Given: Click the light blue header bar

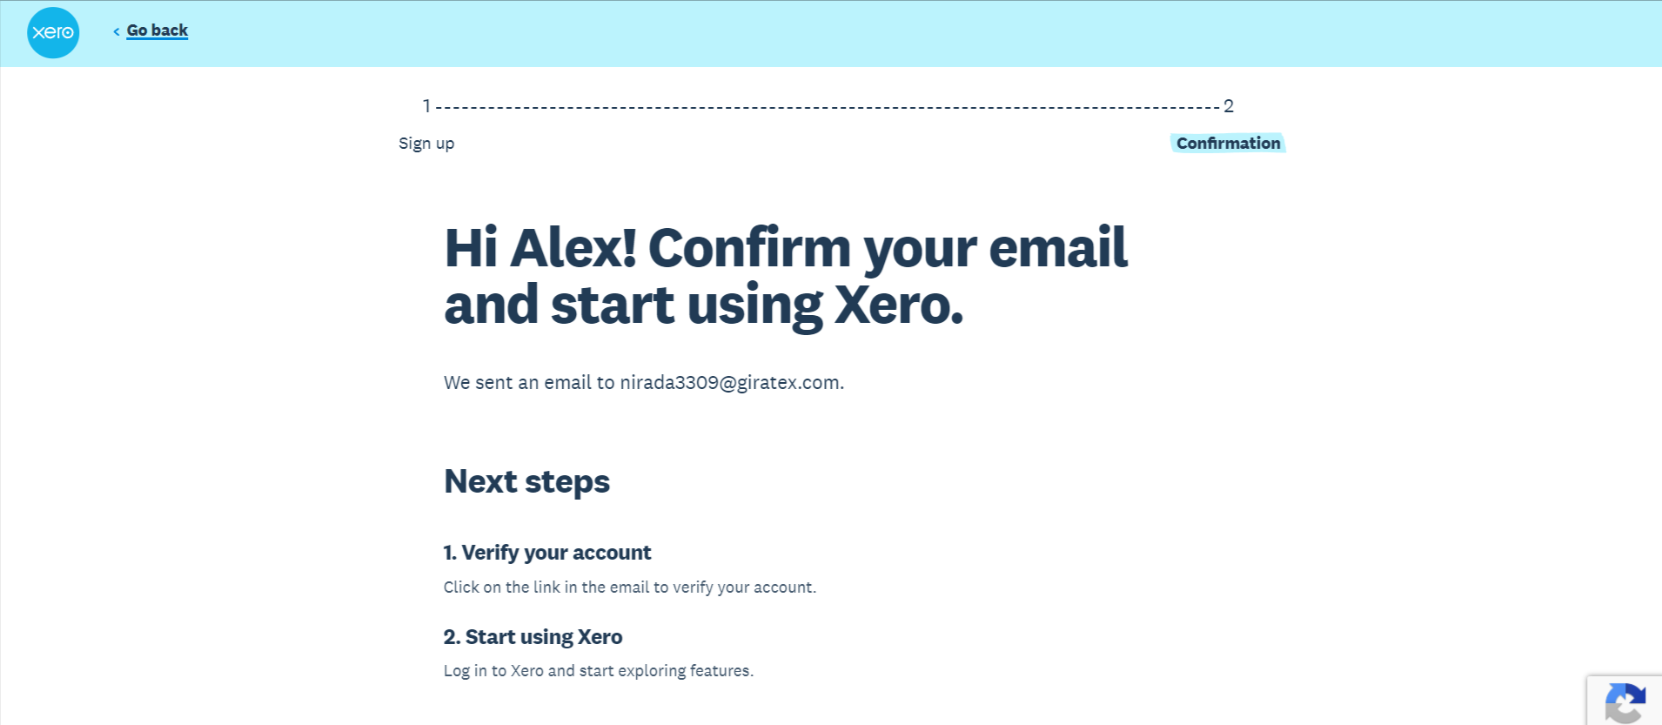Looking at the screenshot, I should [x=870, y=33].
